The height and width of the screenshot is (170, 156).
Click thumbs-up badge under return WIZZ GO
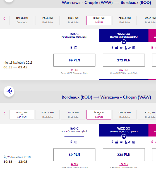click(124, 137)
